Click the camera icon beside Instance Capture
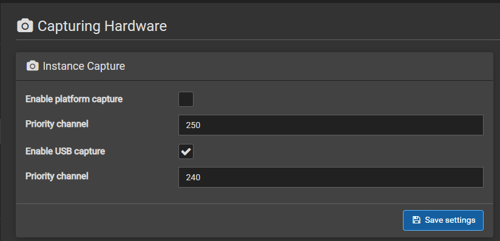Viewport: 500px width, 241px height. [33, 66]
